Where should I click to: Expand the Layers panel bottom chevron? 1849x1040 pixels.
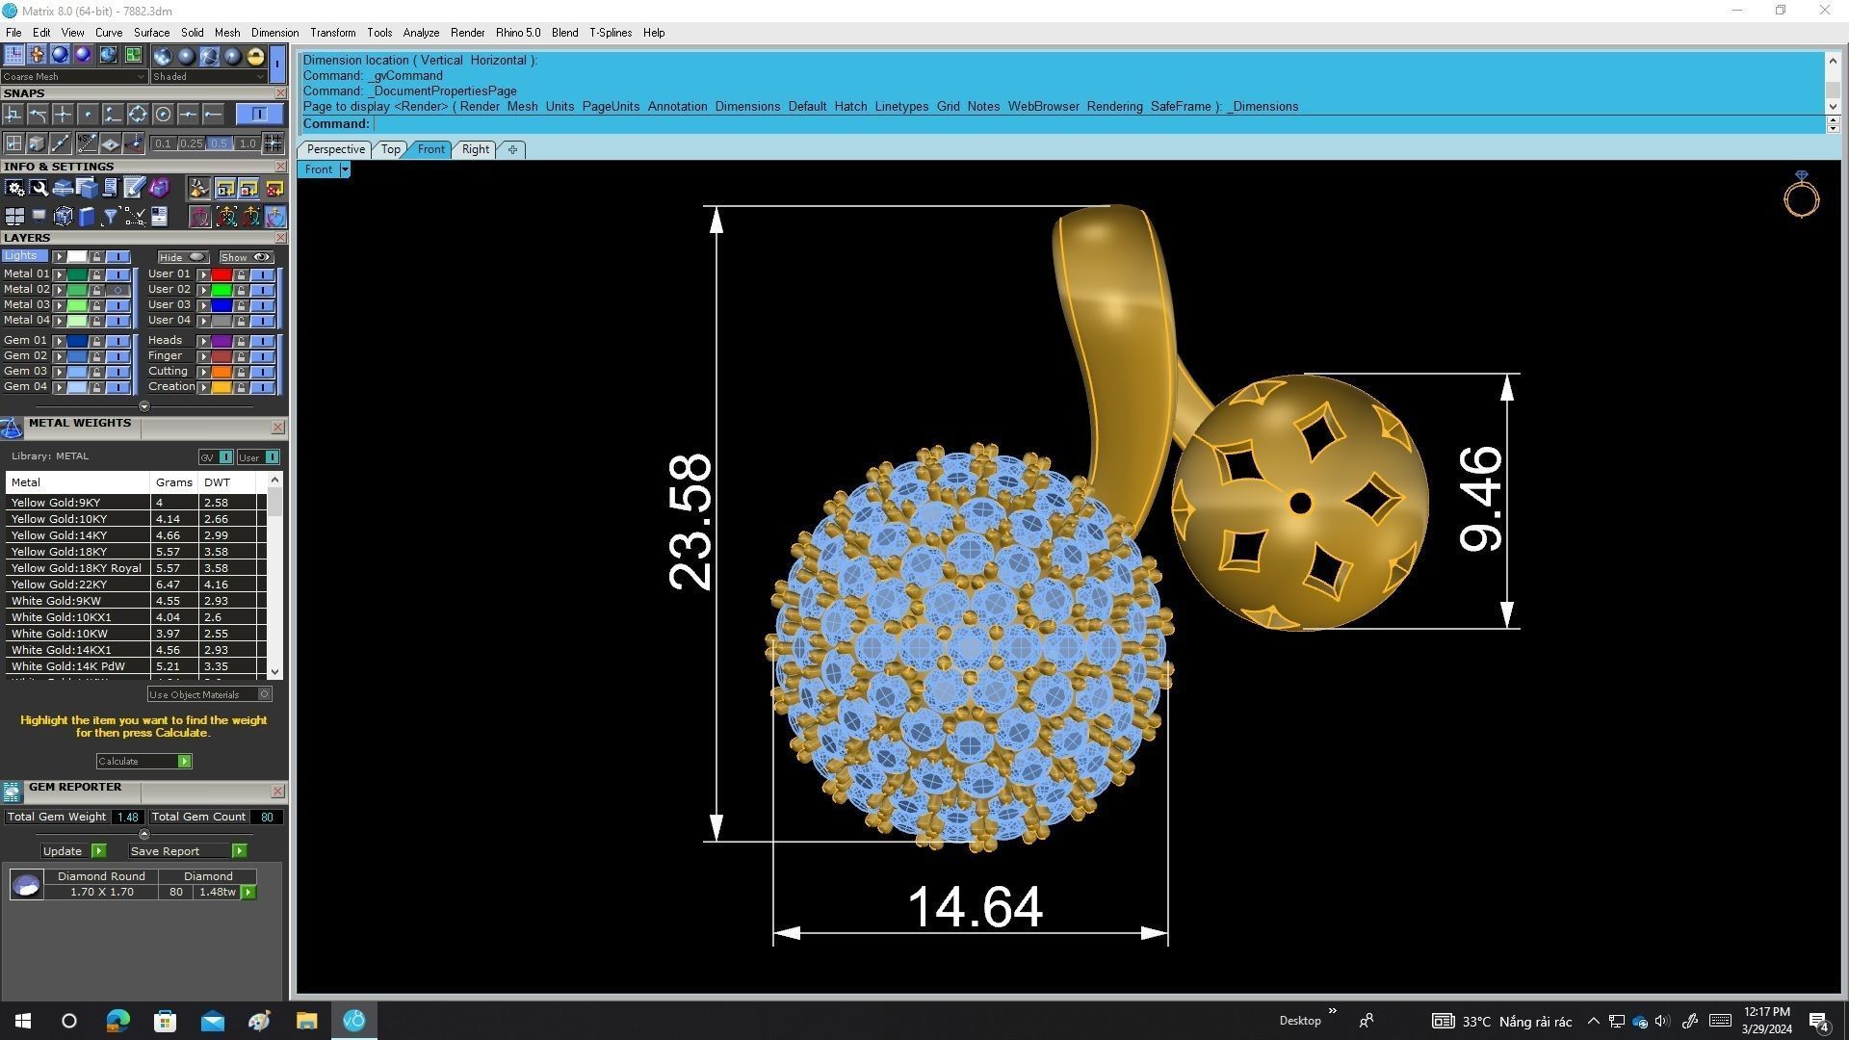click(x=143, y=405)
